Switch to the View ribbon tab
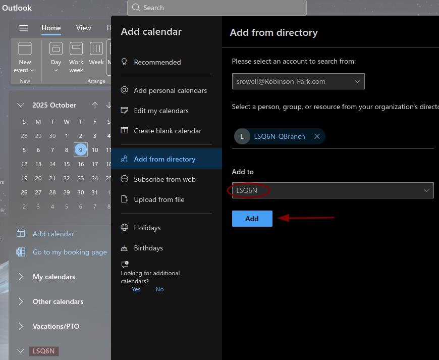The width and height of the screenshot is (439, 360). [83, 28]
